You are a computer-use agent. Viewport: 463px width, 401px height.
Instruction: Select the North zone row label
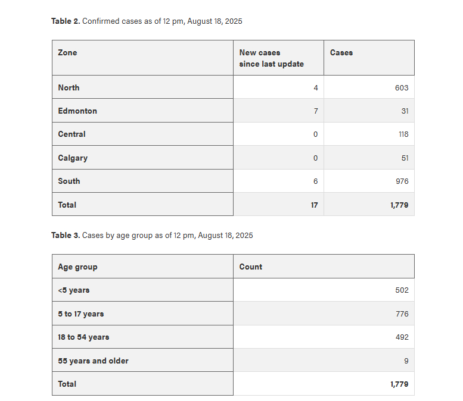point(69,87)
